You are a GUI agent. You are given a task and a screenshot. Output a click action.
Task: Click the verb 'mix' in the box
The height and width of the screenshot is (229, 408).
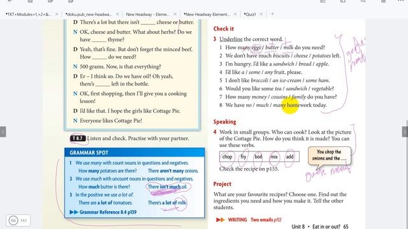(x=274, y=156)
